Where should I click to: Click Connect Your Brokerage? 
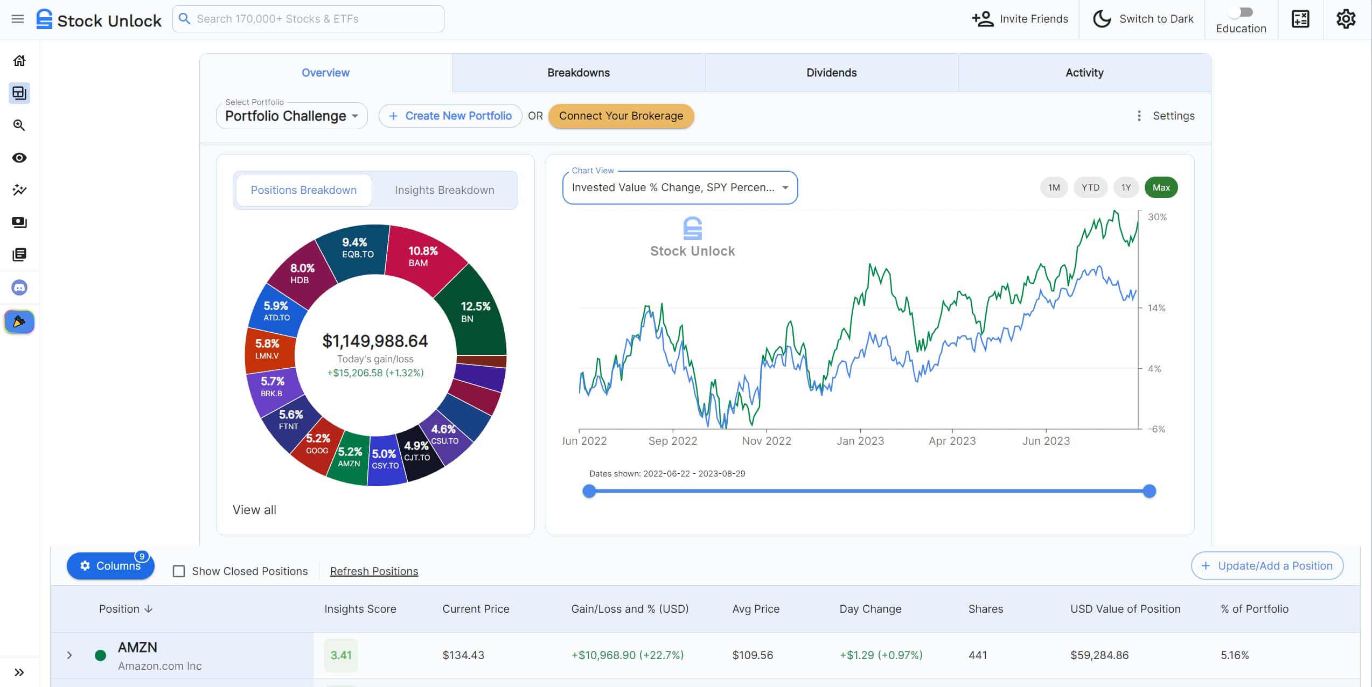click(621, 116)
